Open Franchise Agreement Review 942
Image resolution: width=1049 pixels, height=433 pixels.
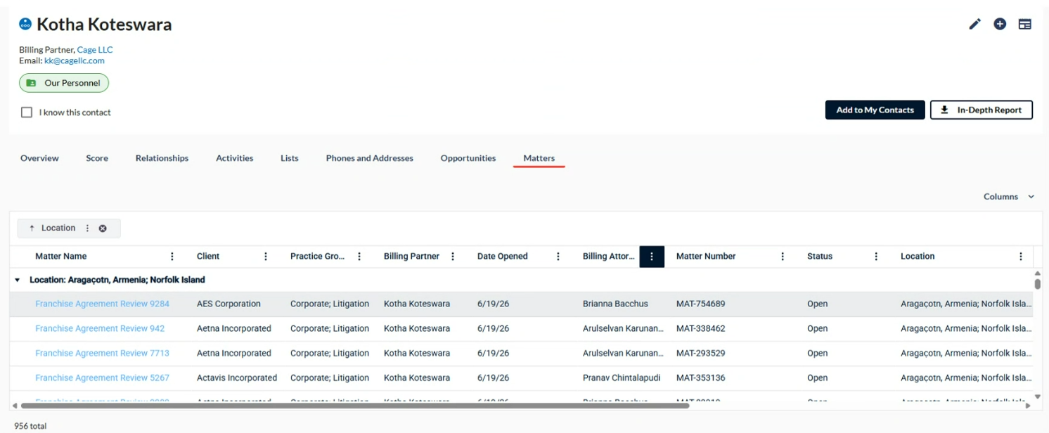point(100,329)
